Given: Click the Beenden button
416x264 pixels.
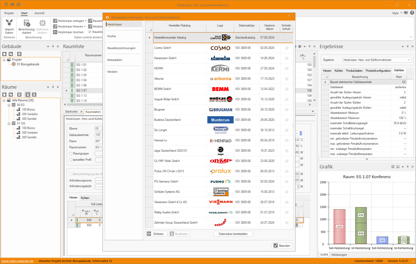Looking at the screenshot, I should [x=282, y=246].
